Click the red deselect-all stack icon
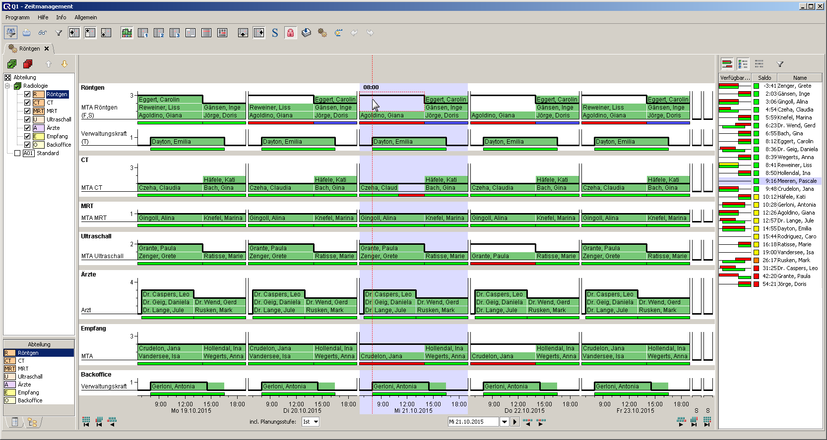 coord(28,64)
